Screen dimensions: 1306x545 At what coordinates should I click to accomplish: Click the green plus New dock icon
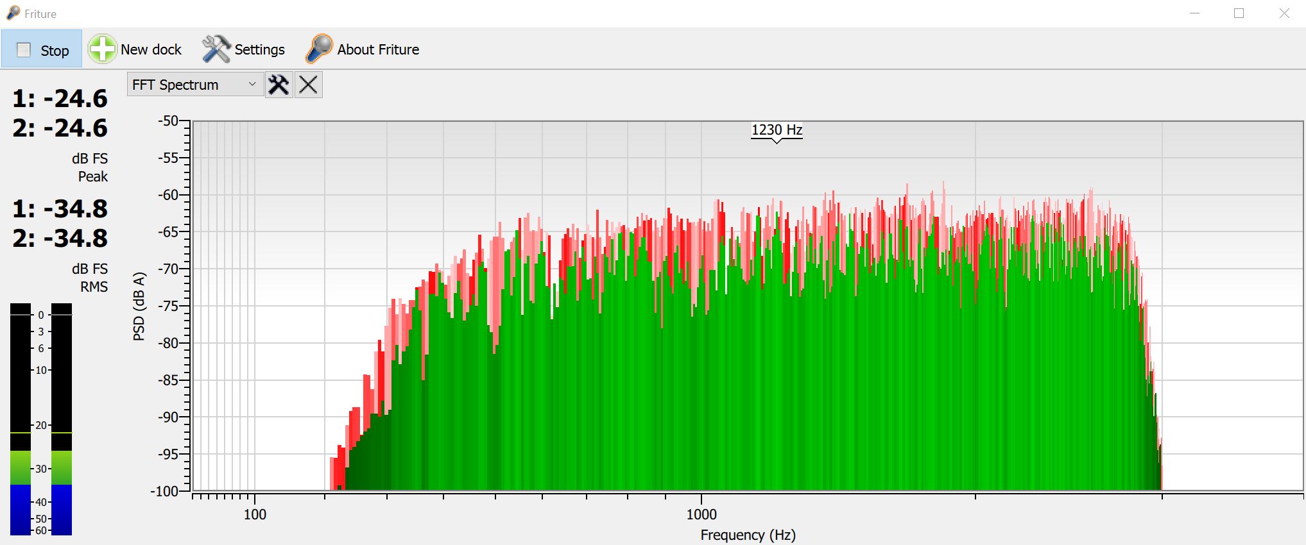coord(102,49)
